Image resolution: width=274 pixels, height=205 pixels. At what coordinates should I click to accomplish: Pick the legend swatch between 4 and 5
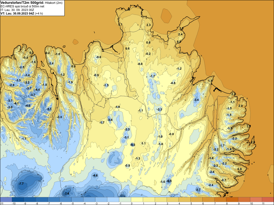pyautogui.click(x=184, y=200)
